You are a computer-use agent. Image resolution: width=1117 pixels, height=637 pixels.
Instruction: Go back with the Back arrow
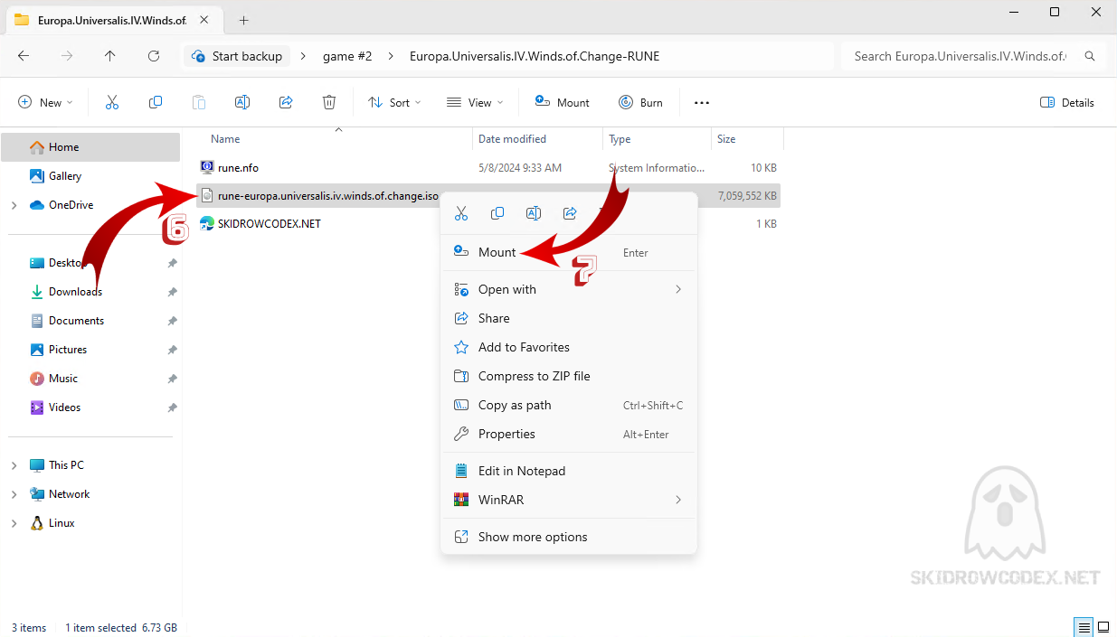(x=24, y=56)
